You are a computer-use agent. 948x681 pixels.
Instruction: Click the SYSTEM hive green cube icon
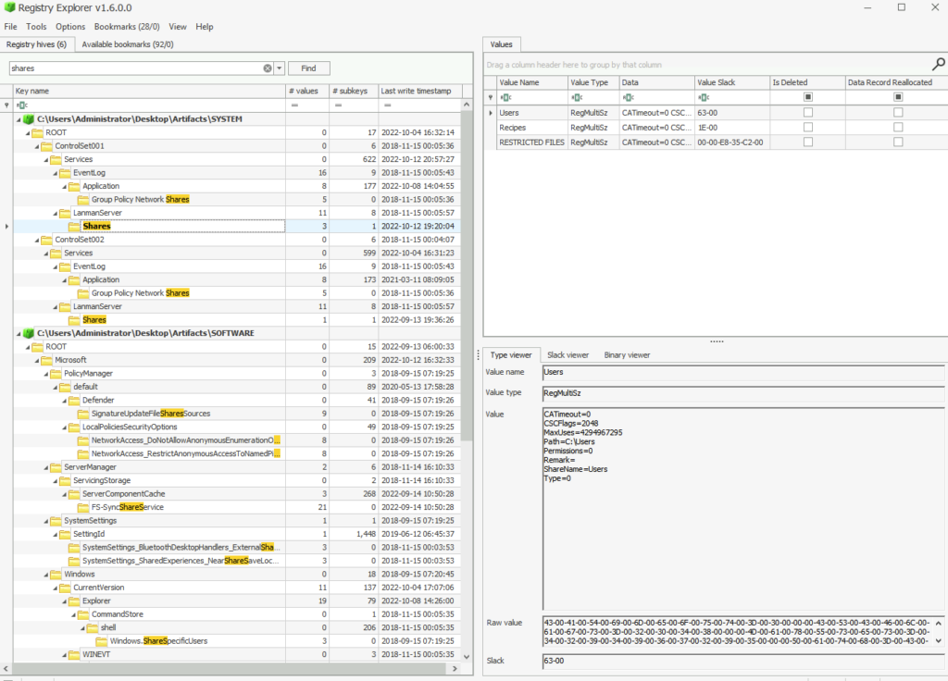pyautogui.click(x=29, y=119)
